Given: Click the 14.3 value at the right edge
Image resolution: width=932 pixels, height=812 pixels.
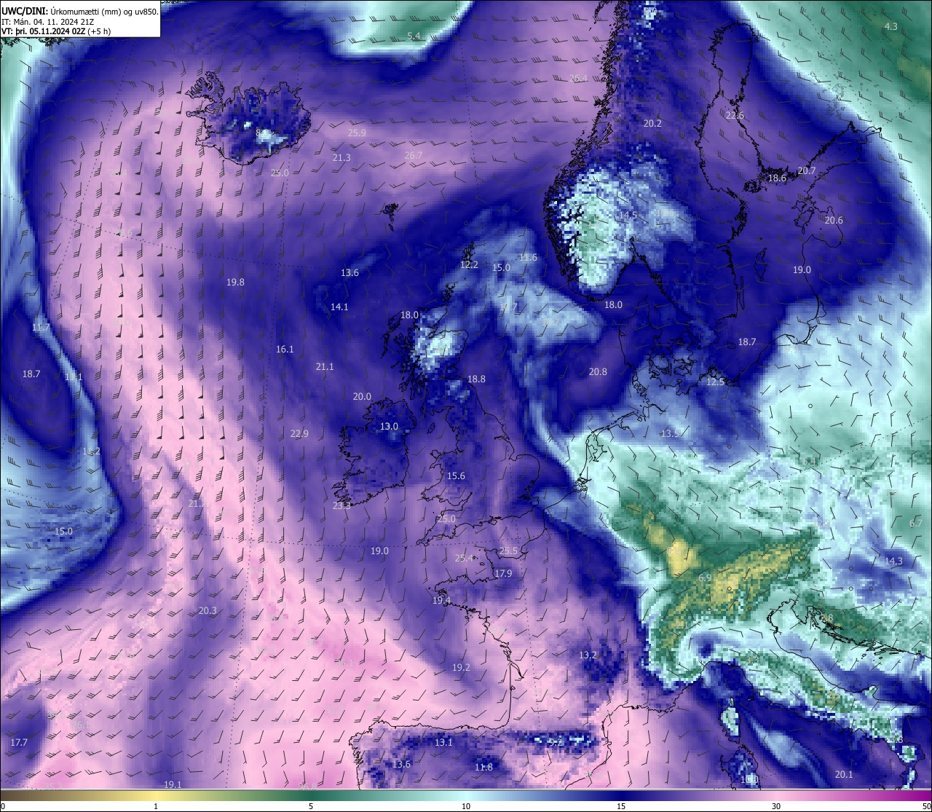Looking at the screenshot, I should (x=893, y=561).
